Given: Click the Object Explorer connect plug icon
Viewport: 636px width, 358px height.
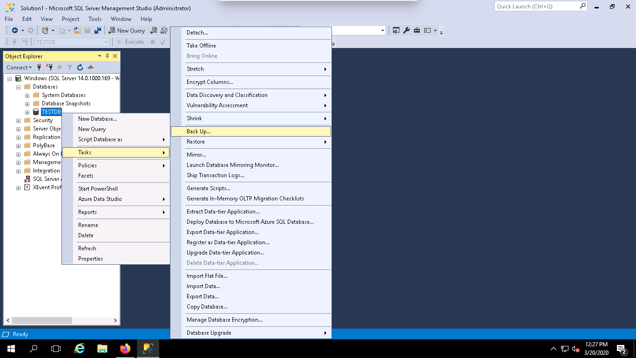Looking at the screenshot, I should click(x=39, y=67).
